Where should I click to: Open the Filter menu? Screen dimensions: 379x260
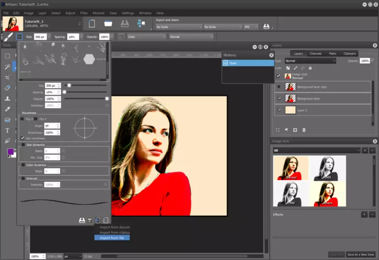pyautogui.click(x=84, y=13)
